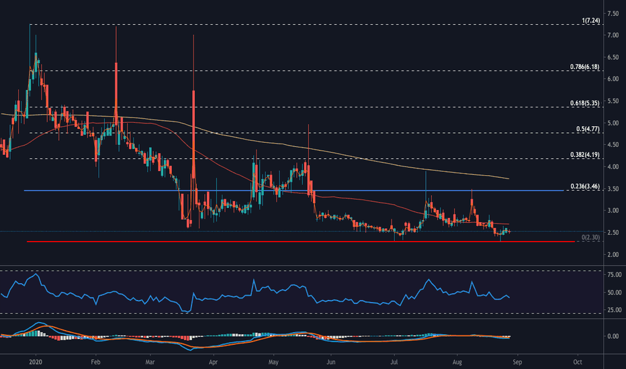Image resolution: width=626 pixels, height=369 pixels.
Task: Select the 0.382(4.19) Fibonacci label
Action: click(585, 155)
